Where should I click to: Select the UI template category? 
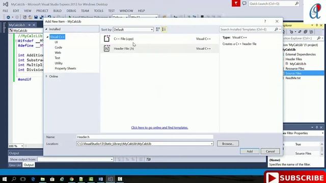(x=56, y=42)
